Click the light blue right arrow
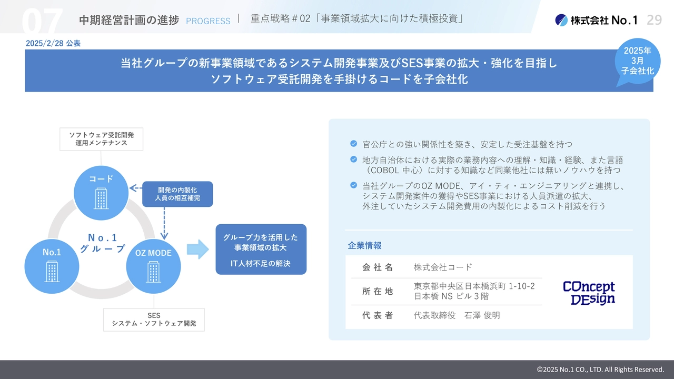The image size is (674, 379). pos(197,249)
